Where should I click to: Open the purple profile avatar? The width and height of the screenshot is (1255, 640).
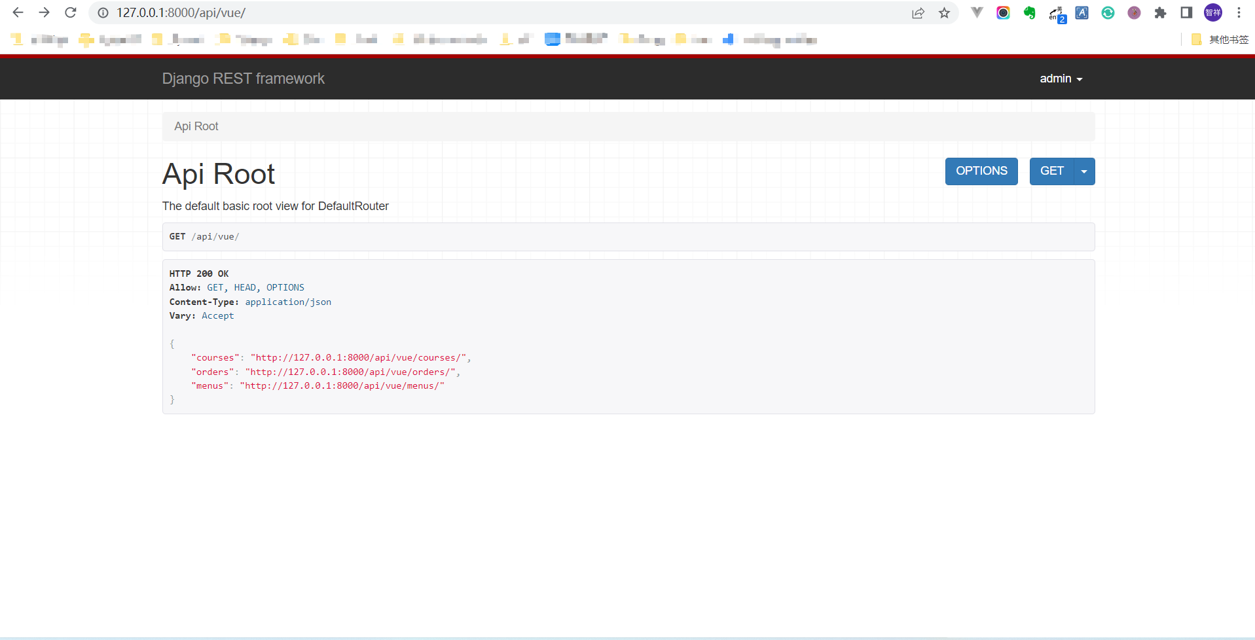[1213, 12]
